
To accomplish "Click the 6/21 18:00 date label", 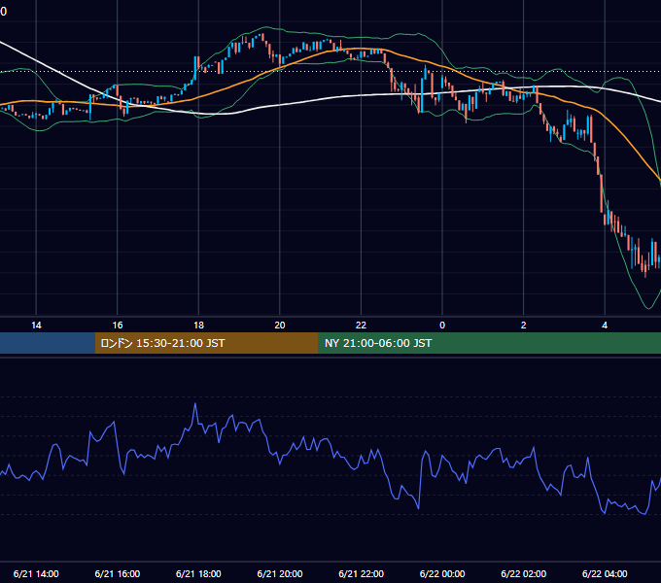I will point(198,573).
